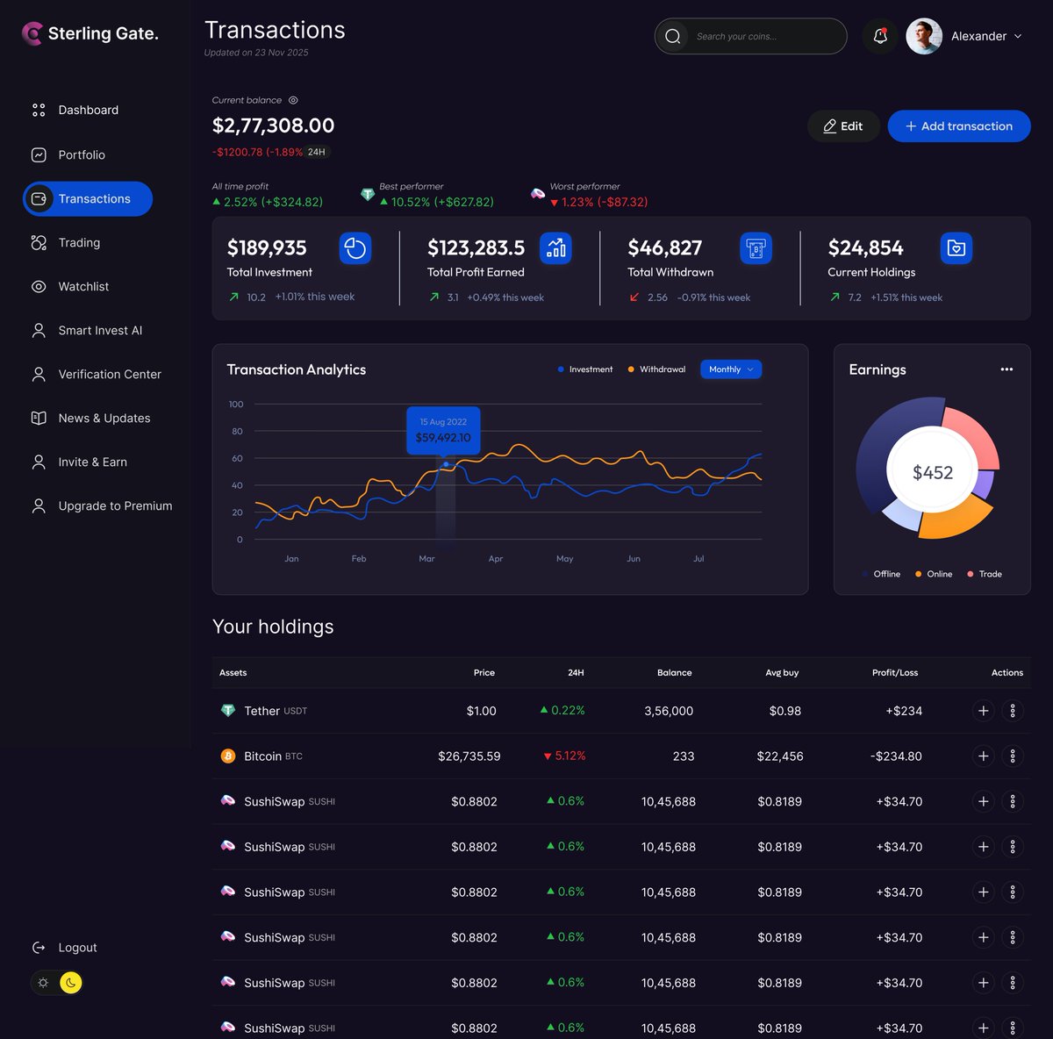Image resolution: width=1053 pixels, height=1039 pixels.
Task: Open News & Updates from the sidebar
Action: point(38,418)
